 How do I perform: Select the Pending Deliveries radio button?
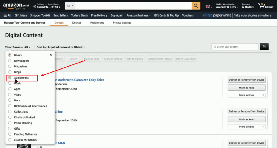[10, 134]
